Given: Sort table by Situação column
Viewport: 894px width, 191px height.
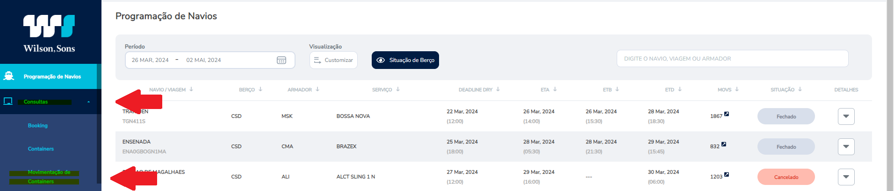Looking at the screenshot, I should tap(800, 89).
